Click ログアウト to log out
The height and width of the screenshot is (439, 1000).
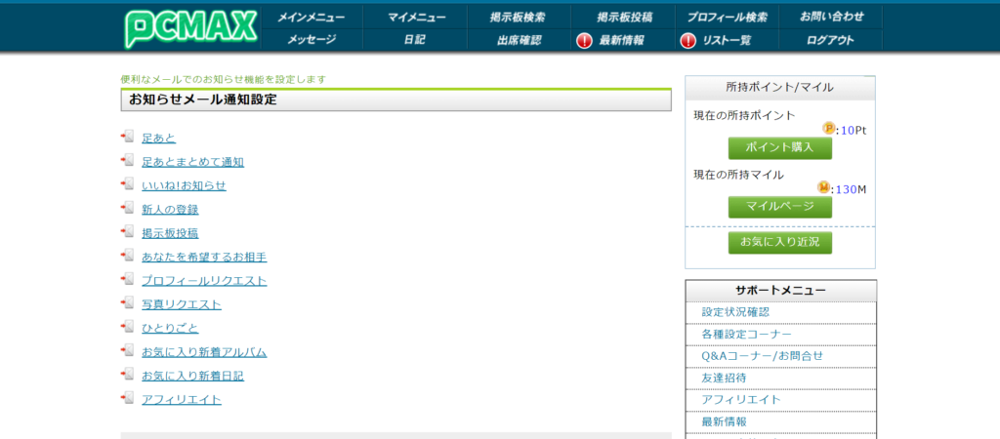point(830,40)
